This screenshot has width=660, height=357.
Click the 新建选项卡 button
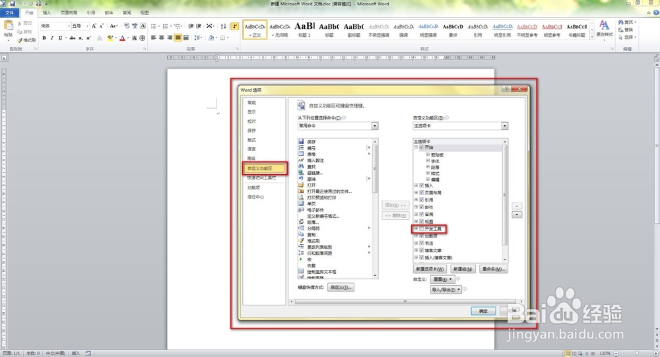point(430,269)
